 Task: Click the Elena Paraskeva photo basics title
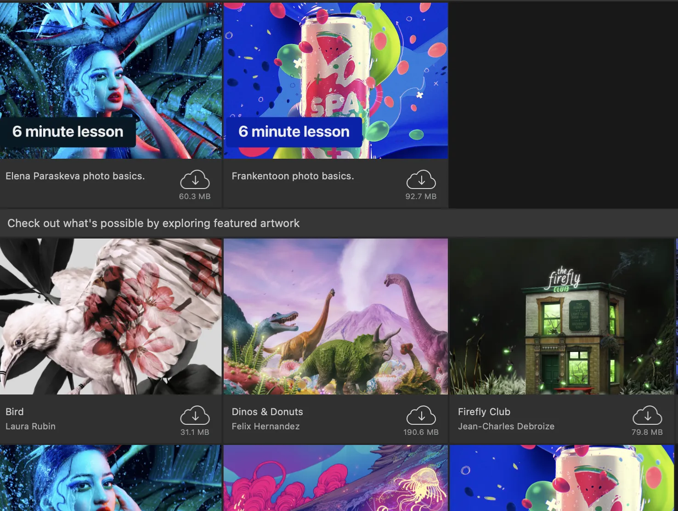(x=75, y=176)
